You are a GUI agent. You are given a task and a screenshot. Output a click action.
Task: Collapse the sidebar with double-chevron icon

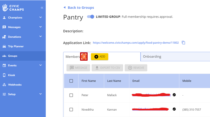pos(42,8)
